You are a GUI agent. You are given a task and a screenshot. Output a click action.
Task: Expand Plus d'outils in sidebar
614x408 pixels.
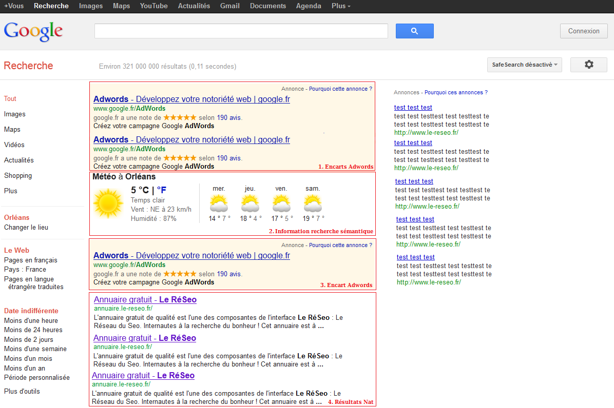coord(22,391)
